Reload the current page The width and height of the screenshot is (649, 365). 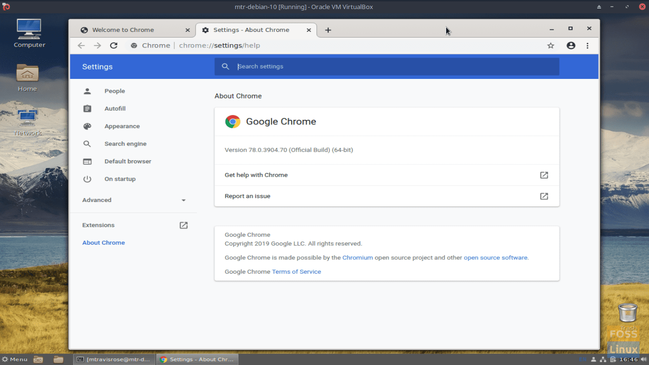(x=114, y=46)
